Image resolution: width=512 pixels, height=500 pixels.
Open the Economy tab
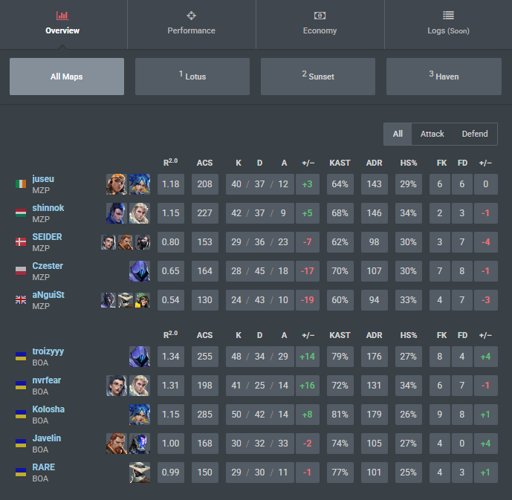point(320,25)
